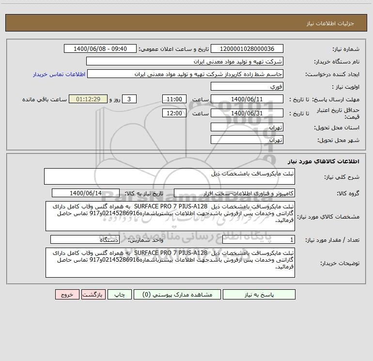Click label نام دستگاه خریدار
This screenshot has height=361, width=373.
pyautogui.click(x=337, y=62)
